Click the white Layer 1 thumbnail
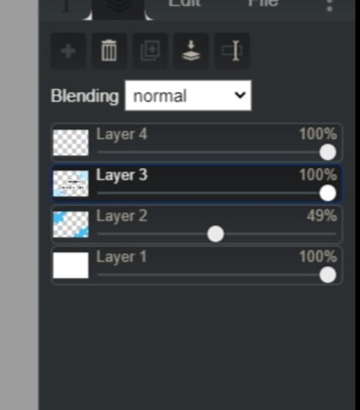 71,265
